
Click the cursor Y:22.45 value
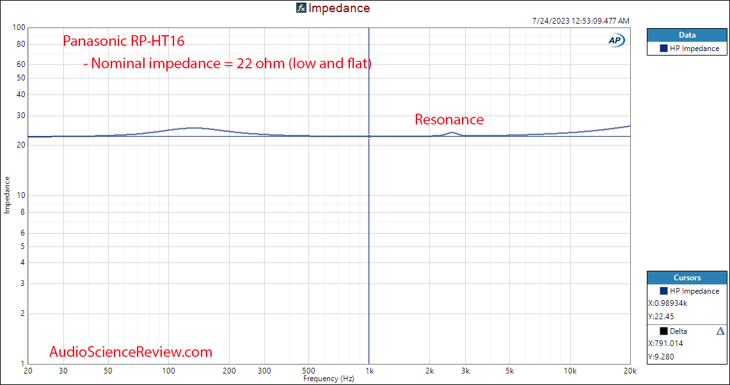[660, 317]
